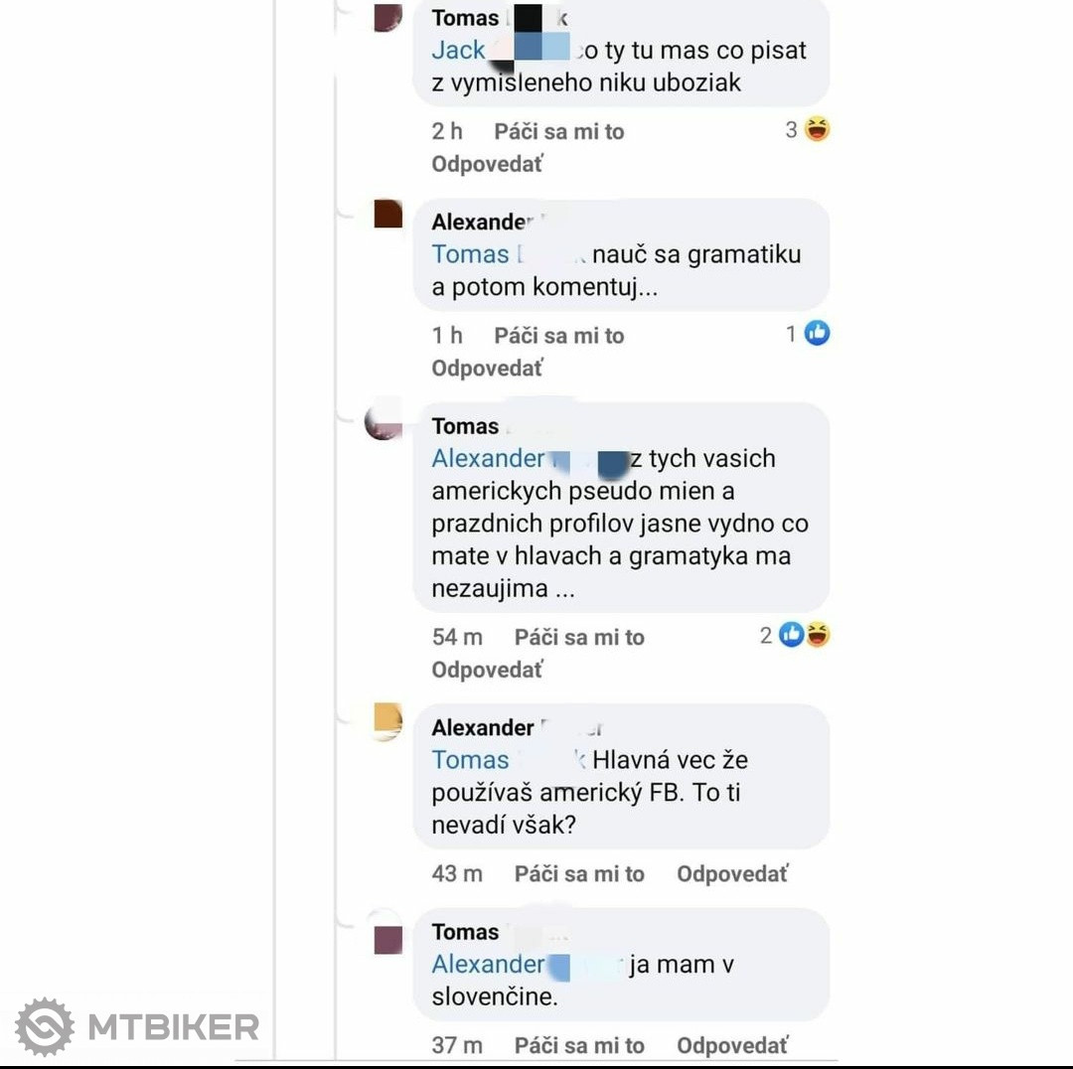Open Alexander's yellow avatar on the 'americký FB' comment
1073x1069 pixels.
coord(388,721)
